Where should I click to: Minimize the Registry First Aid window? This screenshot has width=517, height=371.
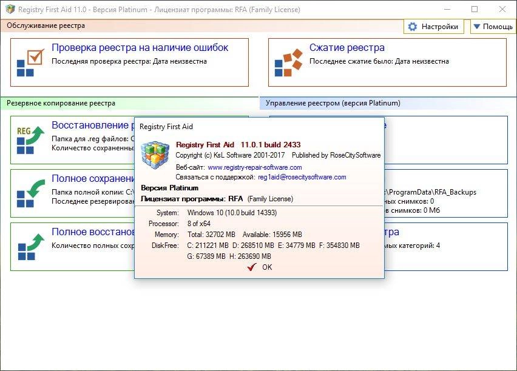pyautogui.click(x=447, y=9)
